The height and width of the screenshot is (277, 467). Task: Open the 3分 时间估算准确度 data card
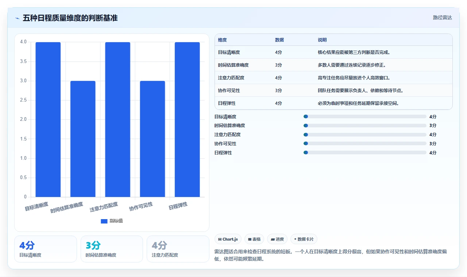tap(112, 249)
